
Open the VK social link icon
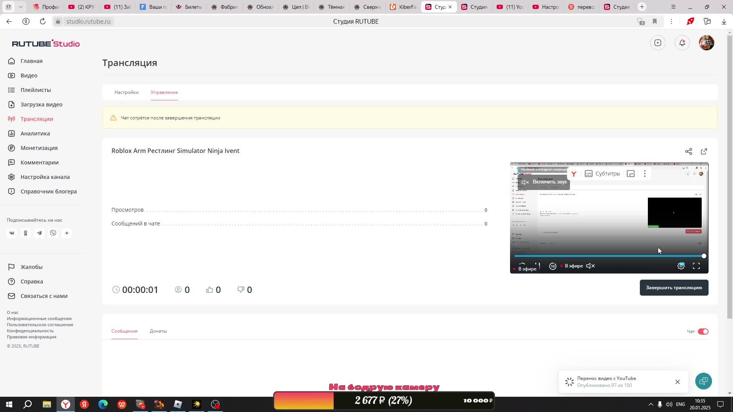12,233
